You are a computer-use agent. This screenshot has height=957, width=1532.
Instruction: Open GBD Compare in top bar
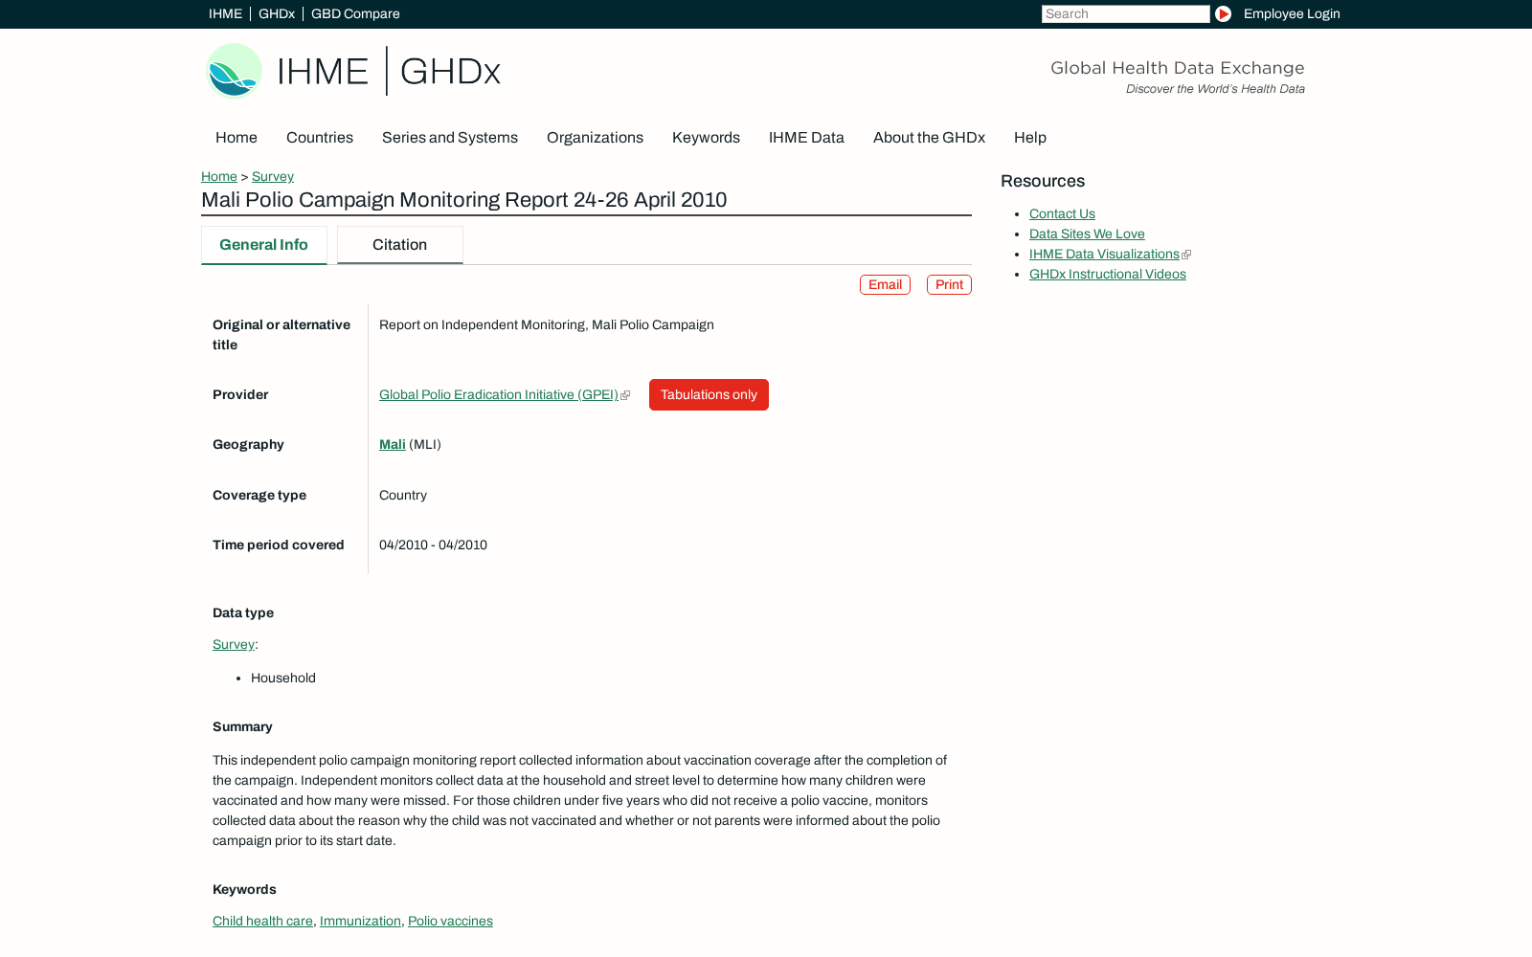point(355,14)
